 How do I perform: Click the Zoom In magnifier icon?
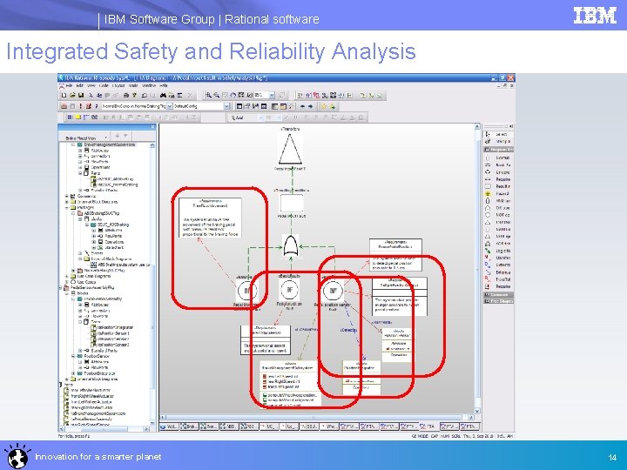tap(208, 95)
